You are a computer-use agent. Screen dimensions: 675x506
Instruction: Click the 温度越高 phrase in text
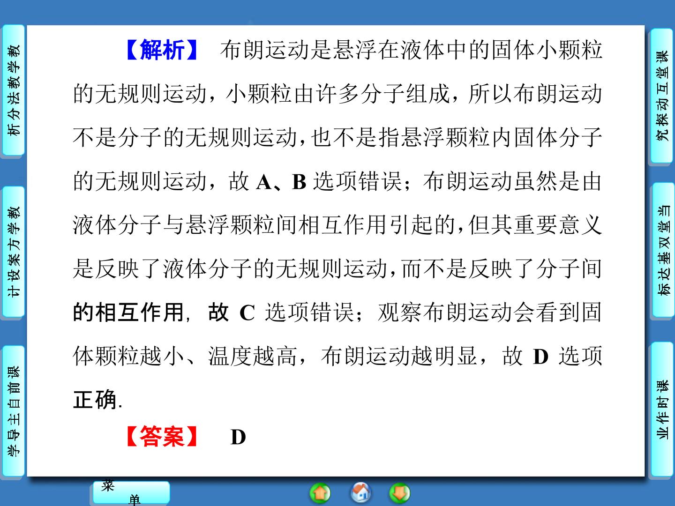[x=253, y=356]
